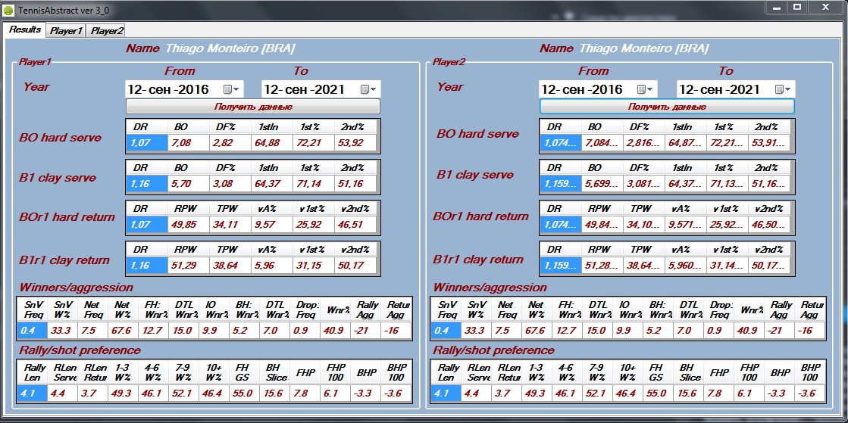Select Player2 Retur Agg value -16
The image size is (848, 423).
point(809,330)
